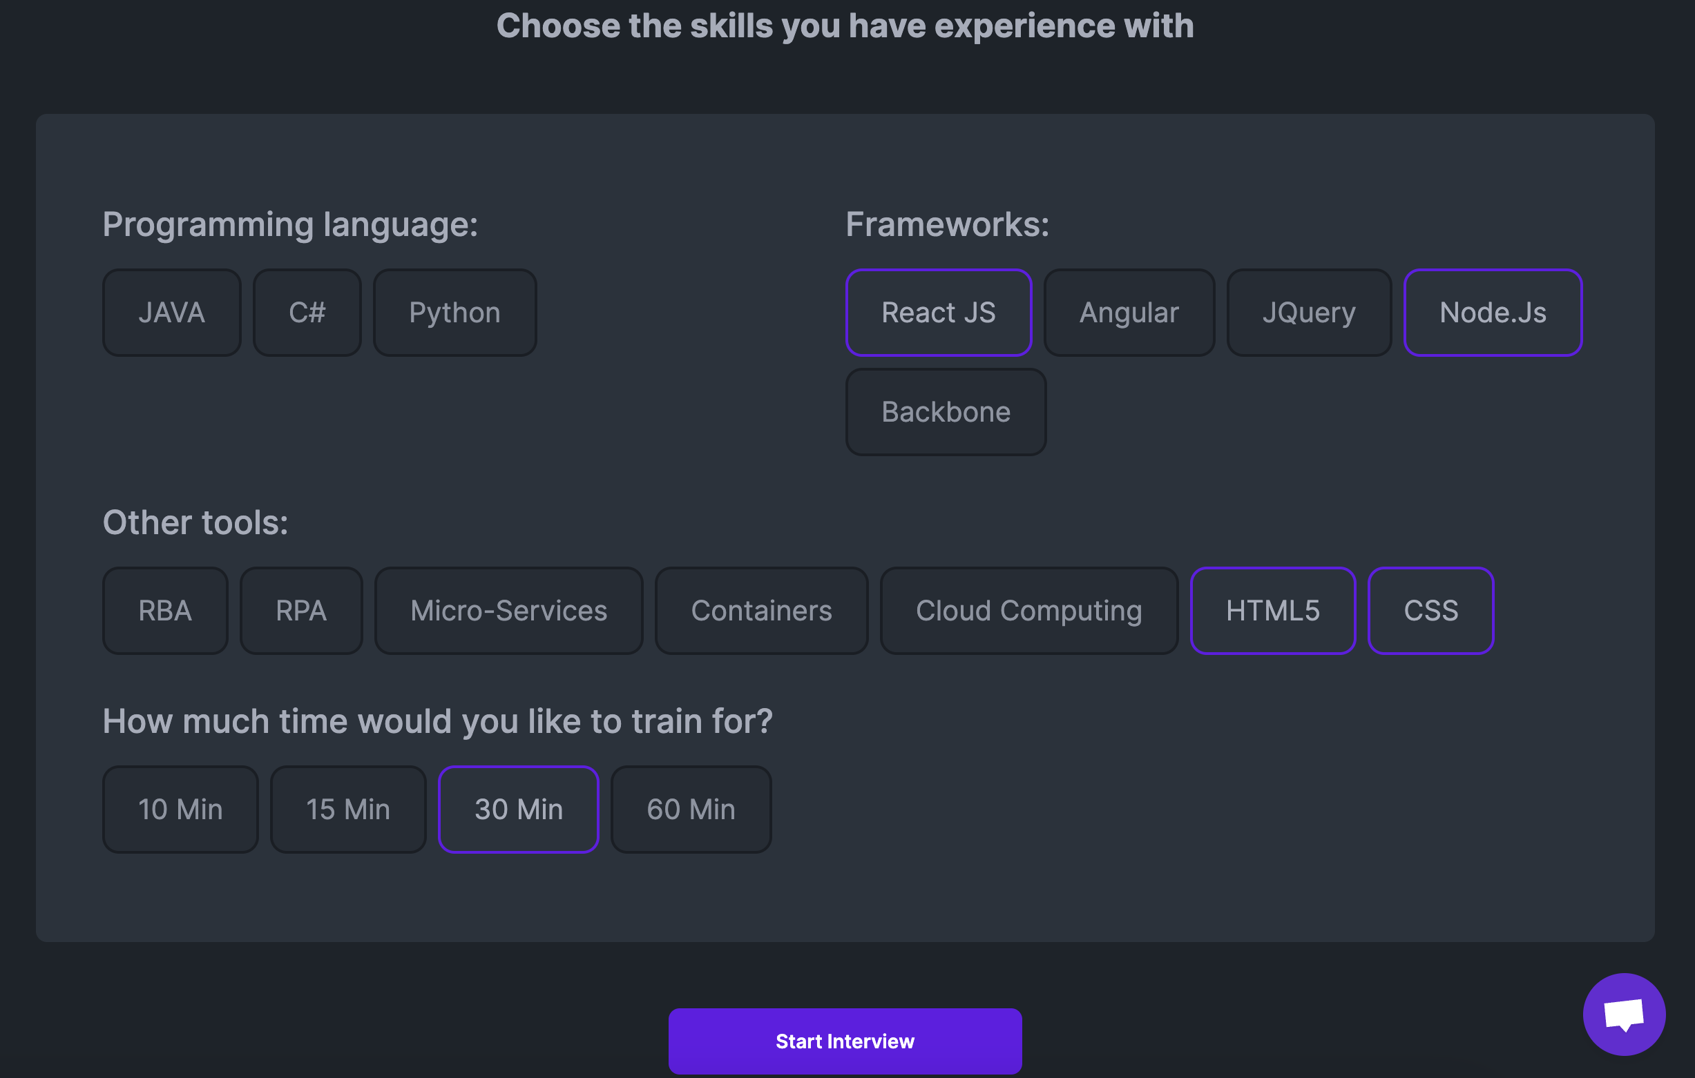Deselect the React JS framework
Viewport: 1695px width, 1078px height.
pyautogui.click(x=938, y=312)
